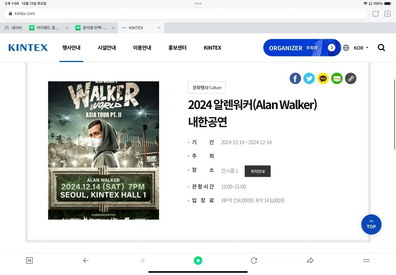
Task: Tap the Wi-Fi status icon
Action: click(365, 4)
